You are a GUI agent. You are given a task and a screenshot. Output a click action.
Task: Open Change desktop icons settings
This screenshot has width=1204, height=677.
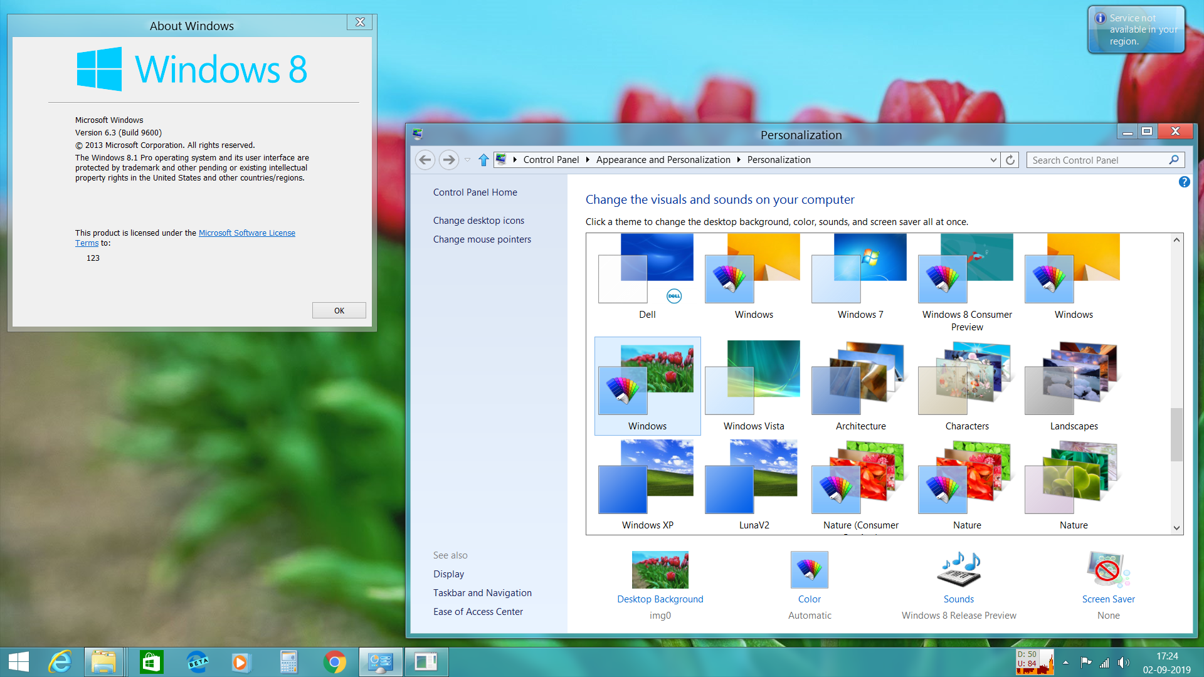pyautogui.click(x=478, y=220)
